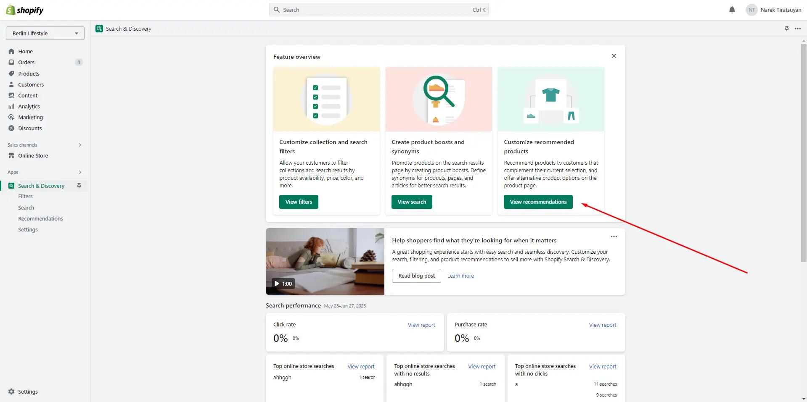The height and width of the screenshot is (402, 807).
Task: Expand the Sales channels section
Action: [x=80, y=145]
